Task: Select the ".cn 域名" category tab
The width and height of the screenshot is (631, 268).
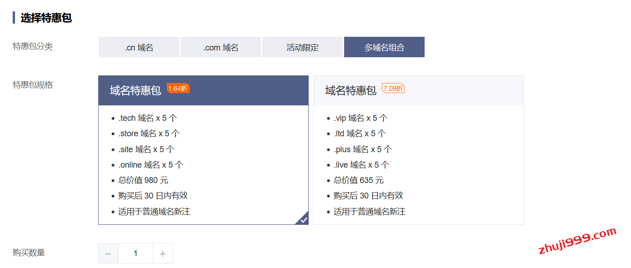Action: 139,47
